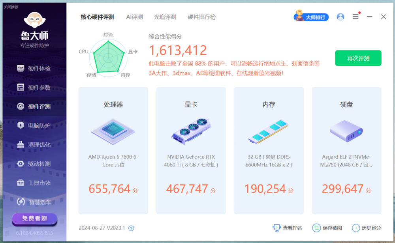Screen dimensions: 395x243
Task: Click NVIDIA GeForce RTX 4060 Ti text
Action: point(191,161)
